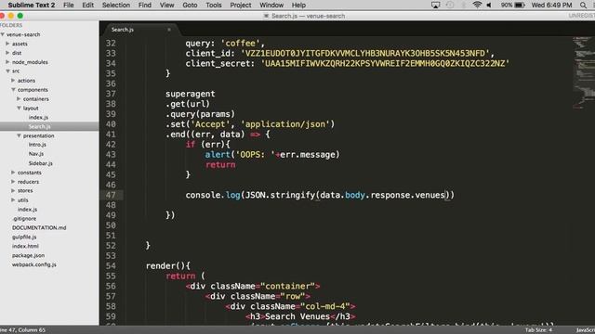Click the minimap on the right edge
The image size is (595, 334).
584,72
